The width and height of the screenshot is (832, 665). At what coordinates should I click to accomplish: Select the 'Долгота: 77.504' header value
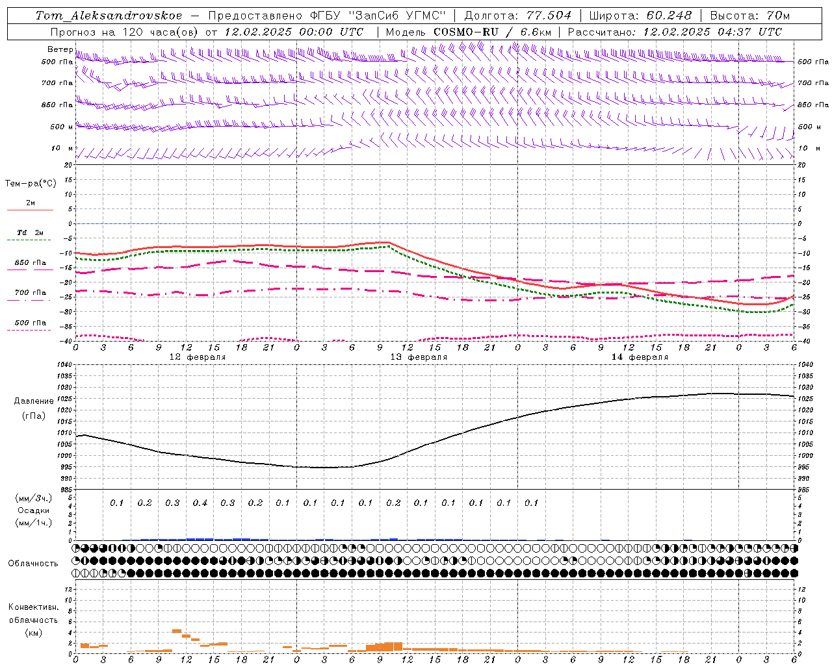point(518,16)
